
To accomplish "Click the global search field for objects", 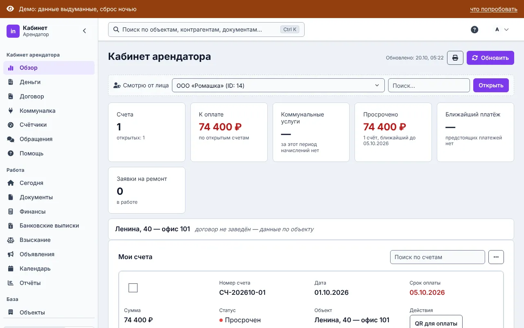I will tap(206, 30).
